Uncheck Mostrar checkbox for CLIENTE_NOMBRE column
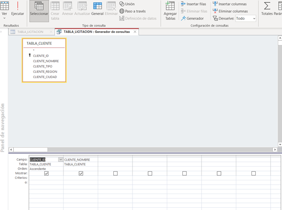Image resolution: width=282 pixels, height=210 pixels. tap(81, 173)
